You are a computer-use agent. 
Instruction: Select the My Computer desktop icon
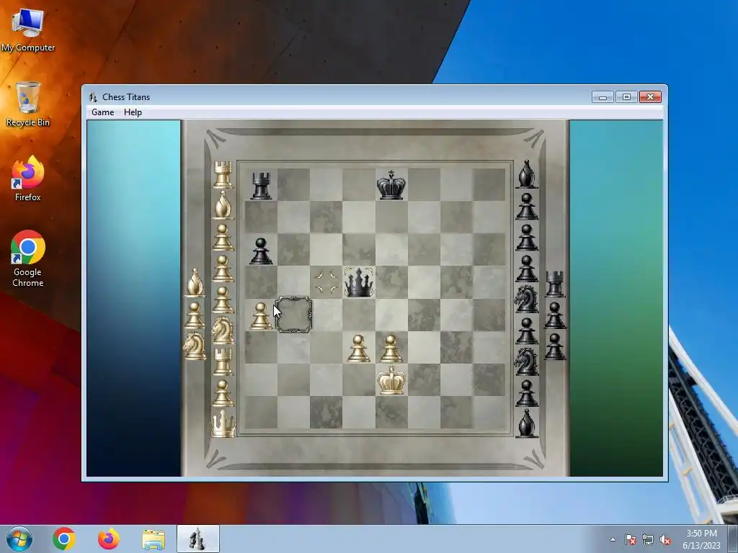click(x=28, y=30)
